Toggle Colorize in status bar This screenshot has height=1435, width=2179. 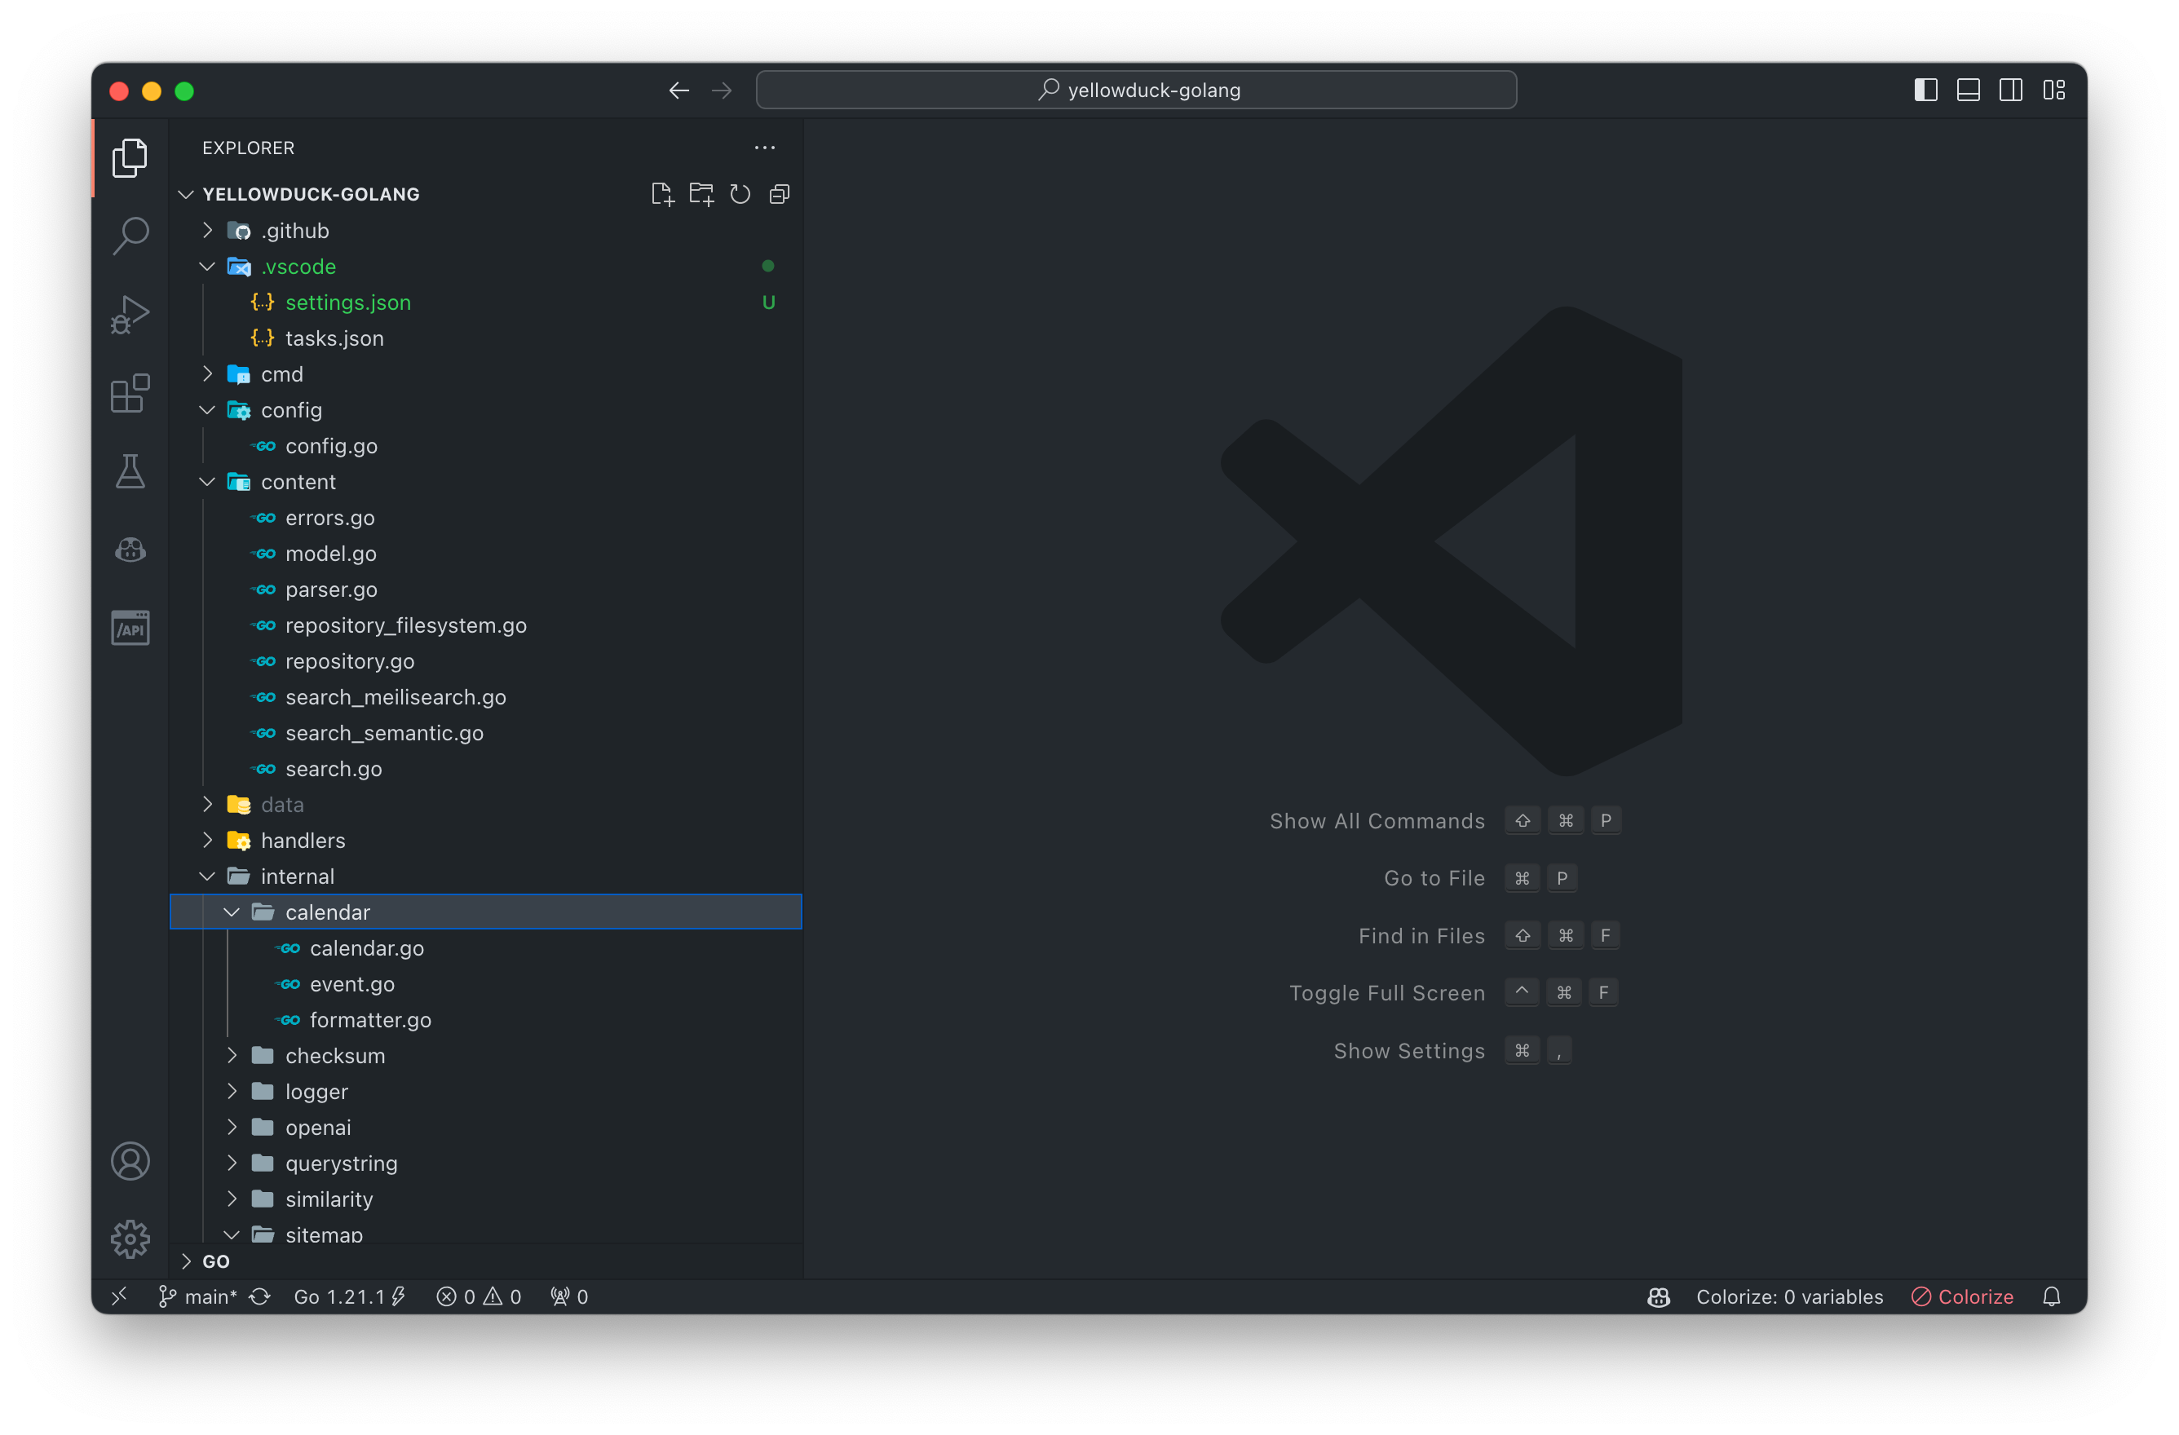[x=1962, y=1296]
